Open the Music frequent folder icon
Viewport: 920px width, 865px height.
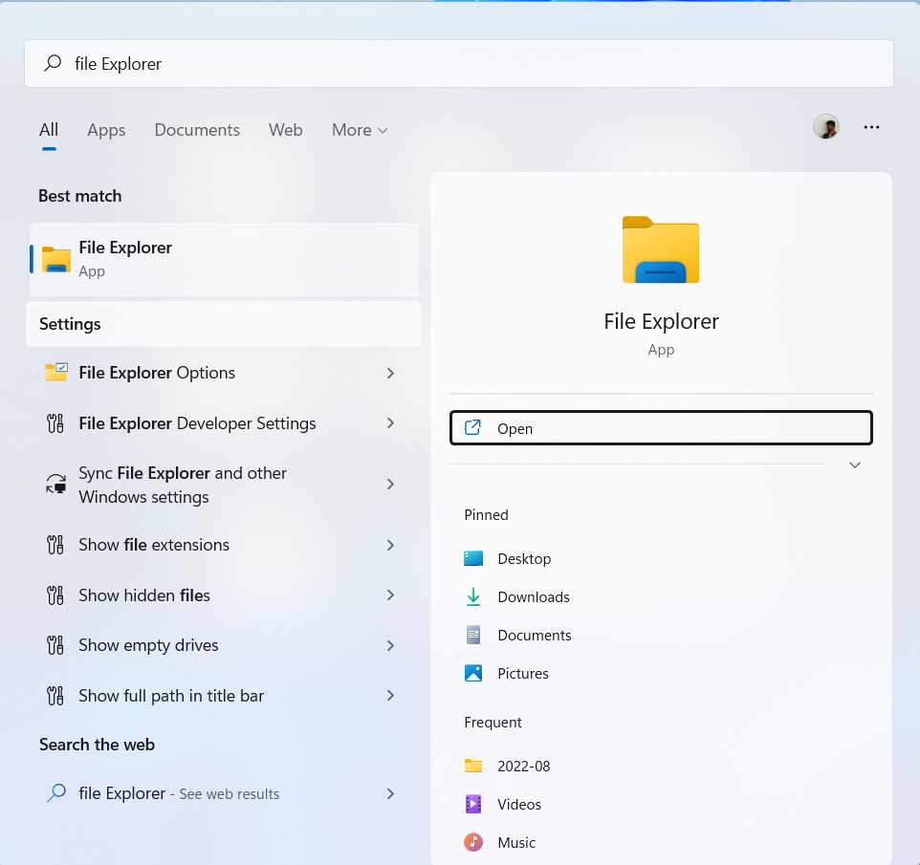[x=473, y=843]
